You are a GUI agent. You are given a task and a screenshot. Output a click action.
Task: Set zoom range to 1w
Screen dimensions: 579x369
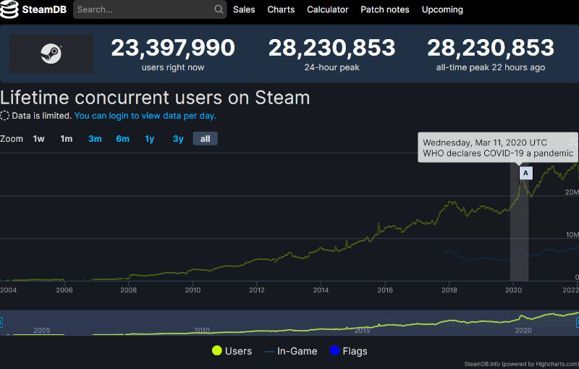[38, 139]
